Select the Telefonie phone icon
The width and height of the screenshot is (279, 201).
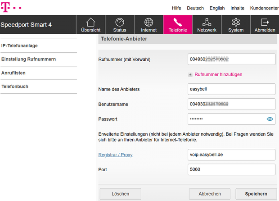pos(178,22)
